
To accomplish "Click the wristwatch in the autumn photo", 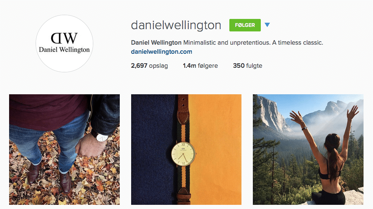I will (102, 137).
